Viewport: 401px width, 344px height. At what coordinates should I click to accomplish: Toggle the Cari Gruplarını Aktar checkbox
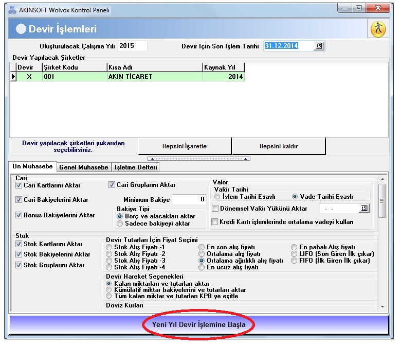coord(112,185)
